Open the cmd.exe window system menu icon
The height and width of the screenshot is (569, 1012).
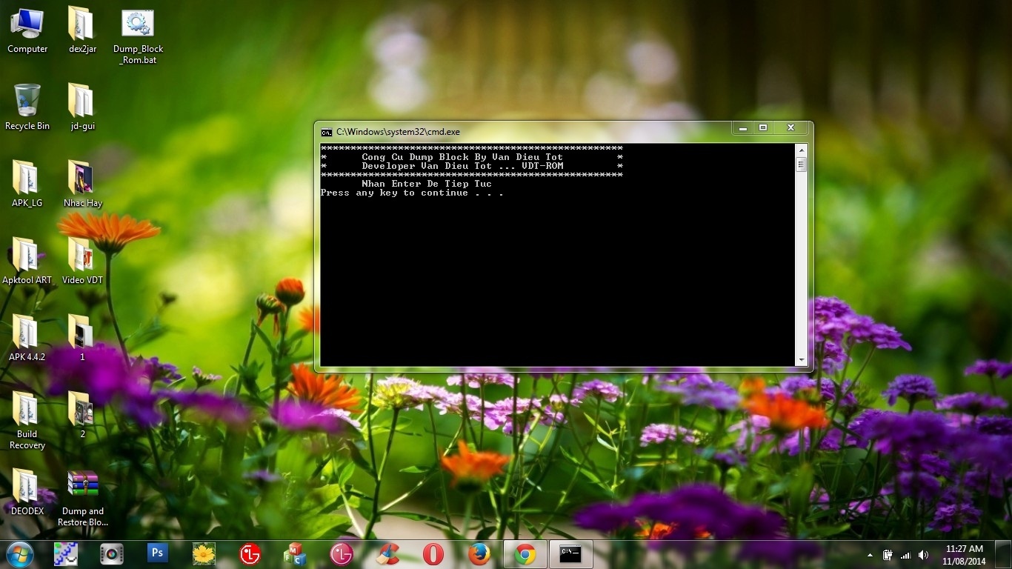[327, 132]
